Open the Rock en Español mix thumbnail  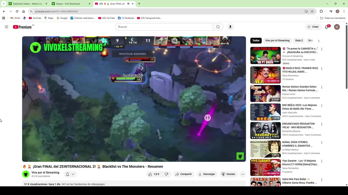click(265, 149)
